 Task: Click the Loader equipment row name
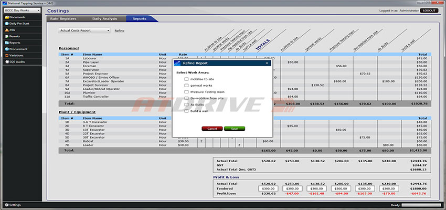88,145
